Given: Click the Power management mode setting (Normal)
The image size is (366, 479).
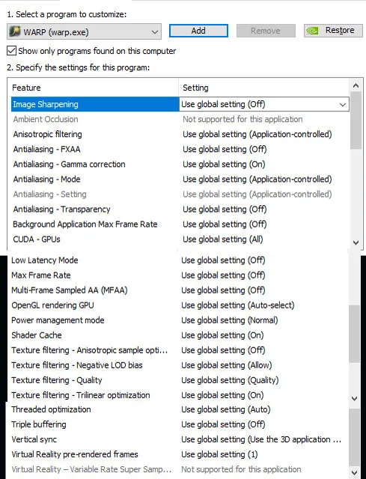Looking at the screenshot, I should click(230, 320).
